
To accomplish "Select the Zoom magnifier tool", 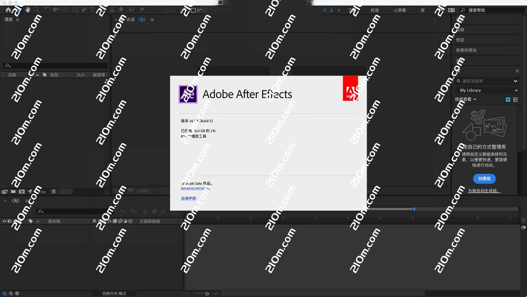I will point(36,10).
